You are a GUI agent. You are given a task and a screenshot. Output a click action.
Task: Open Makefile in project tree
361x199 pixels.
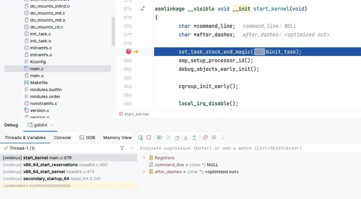tap(39, 83)
